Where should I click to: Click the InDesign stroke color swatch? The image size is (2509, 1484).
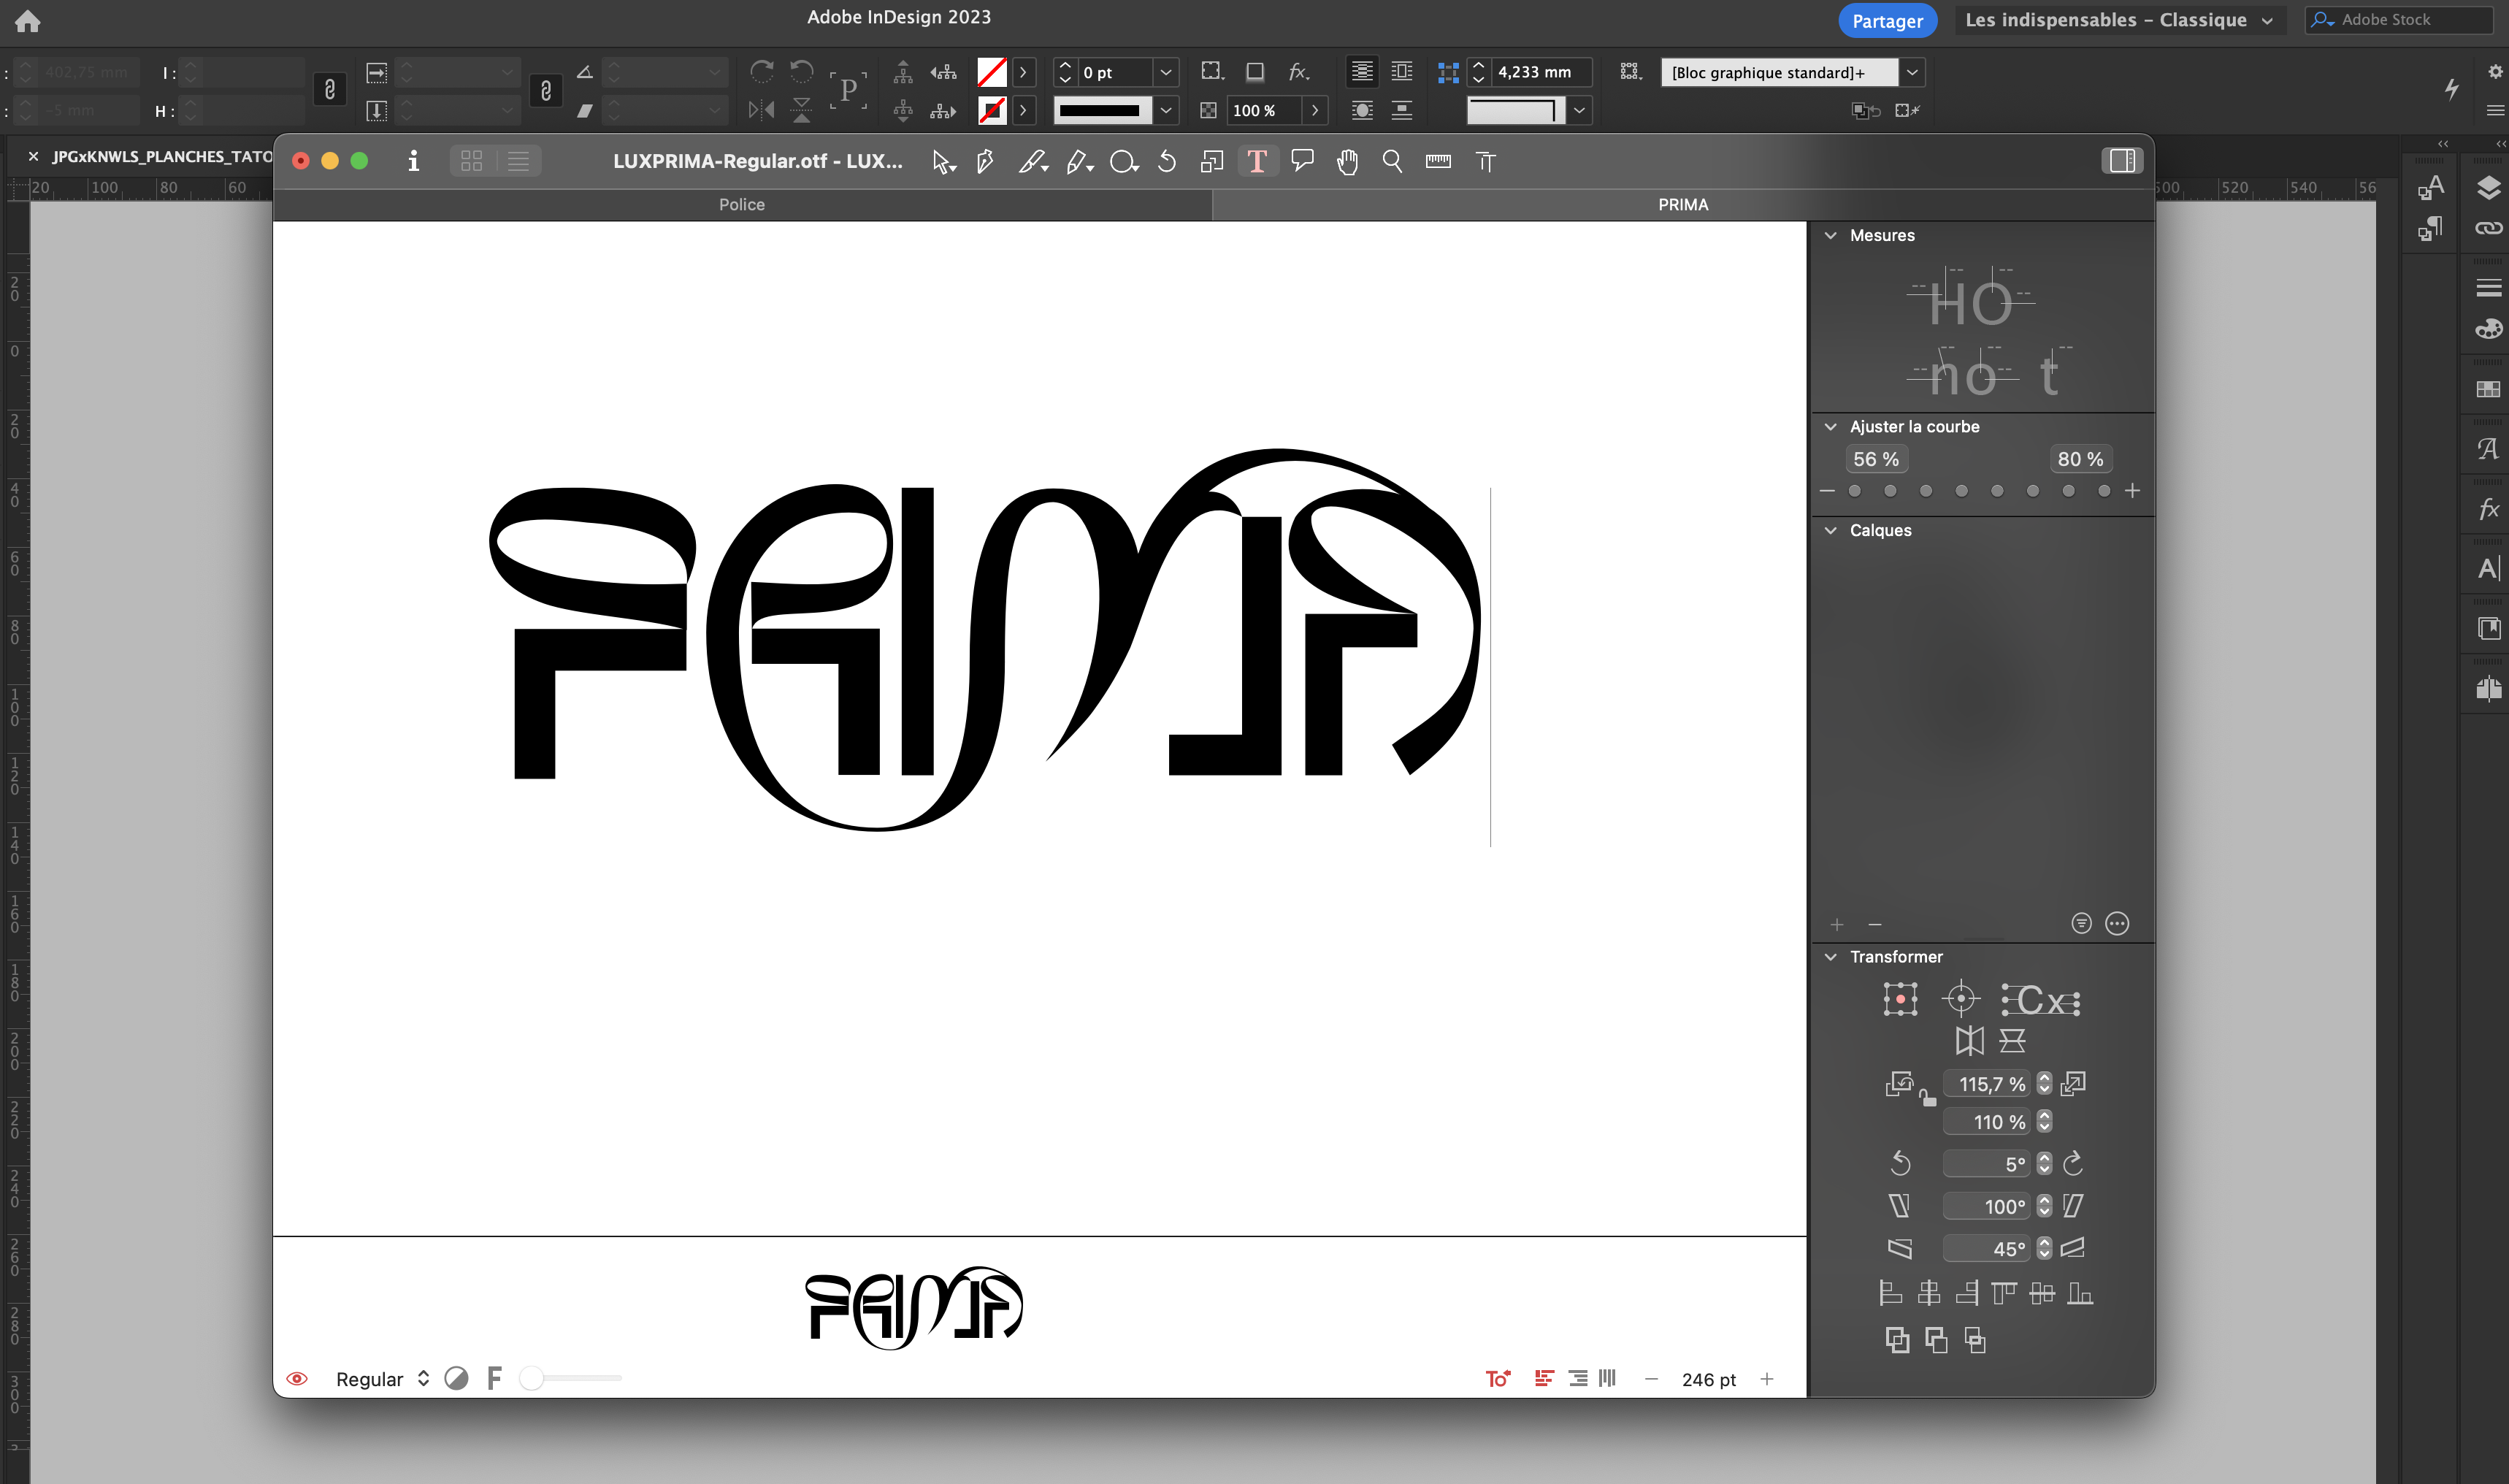[991, 110]
